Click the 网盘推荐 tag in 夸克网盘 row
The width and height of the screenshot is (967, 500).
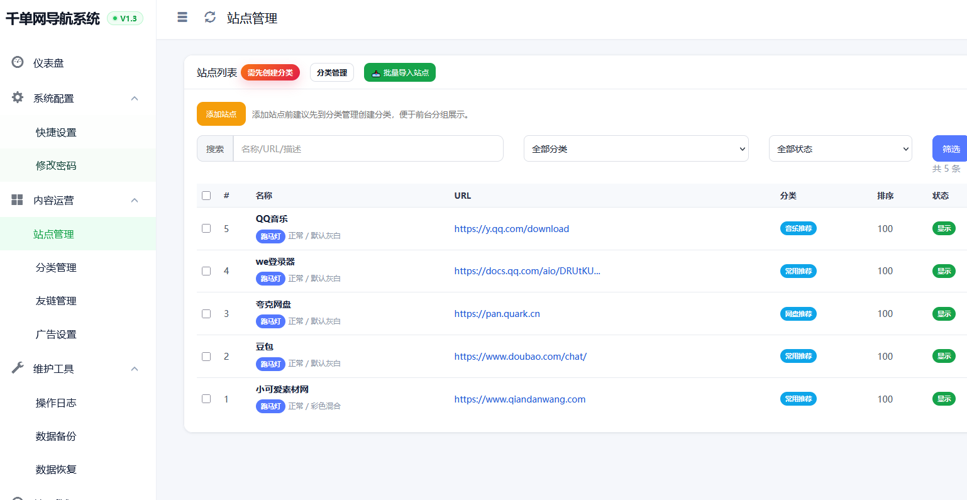798,314
